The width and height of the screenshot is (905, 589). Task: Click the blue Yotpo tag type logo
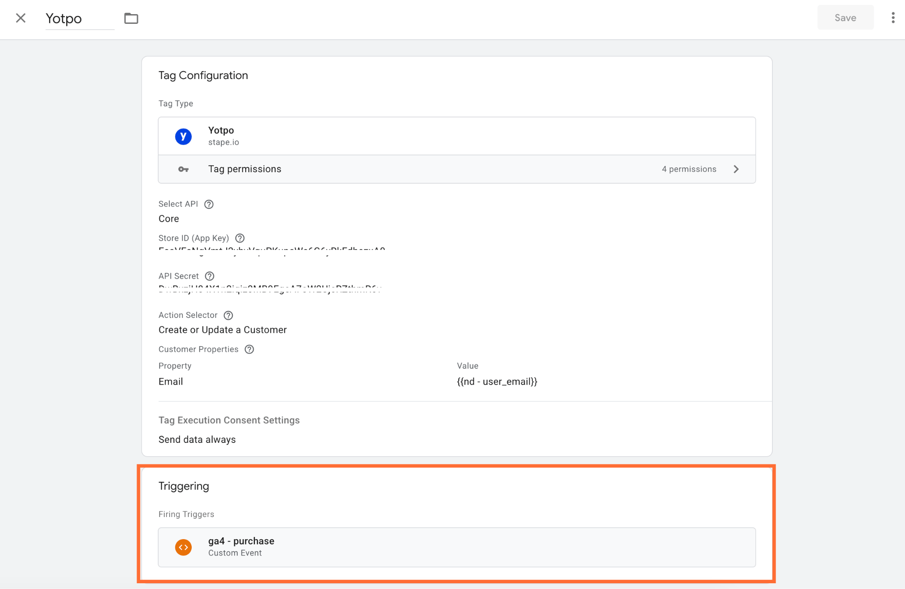point(183,136)
